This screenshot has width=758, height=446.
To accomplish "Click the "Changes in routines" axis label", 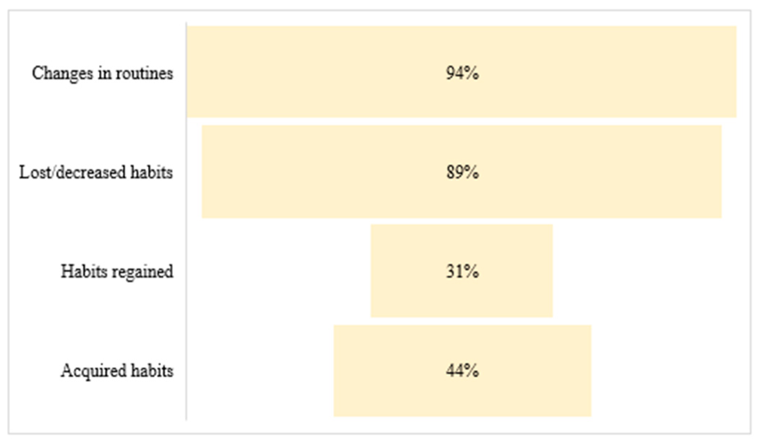I will pos(102,73).
